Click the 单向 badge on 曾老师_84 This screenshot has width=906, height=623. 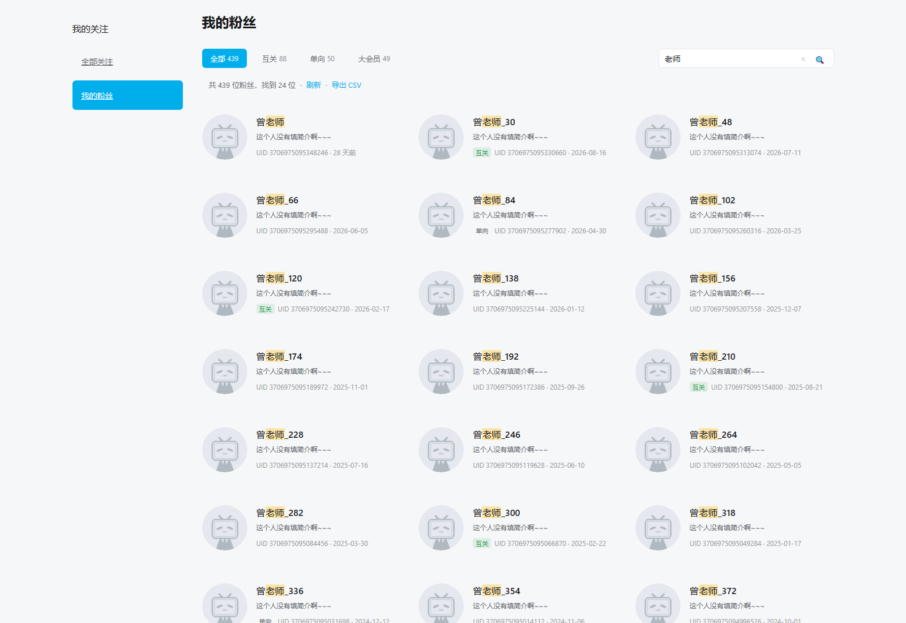(482, 231)
